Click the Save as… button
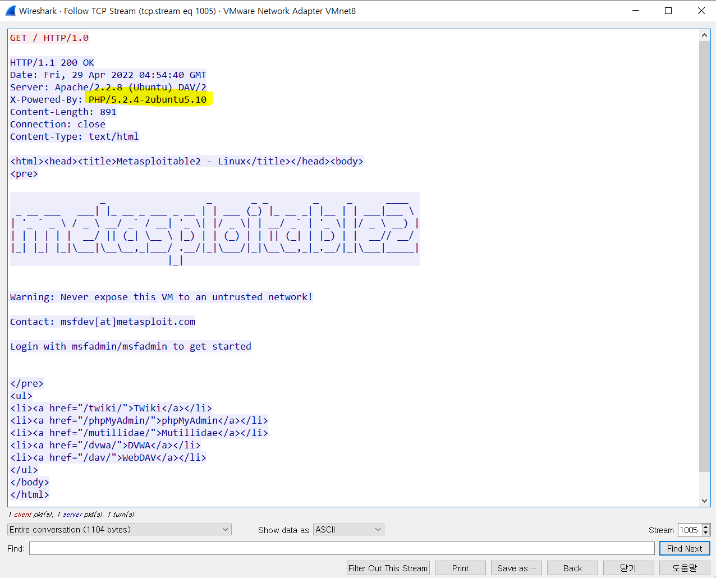 516,568
